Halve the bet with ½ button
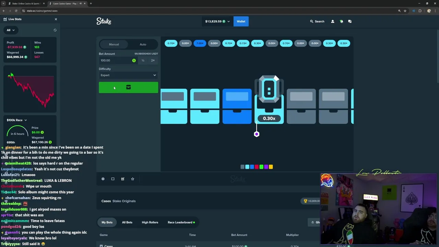 pos(143,60)
